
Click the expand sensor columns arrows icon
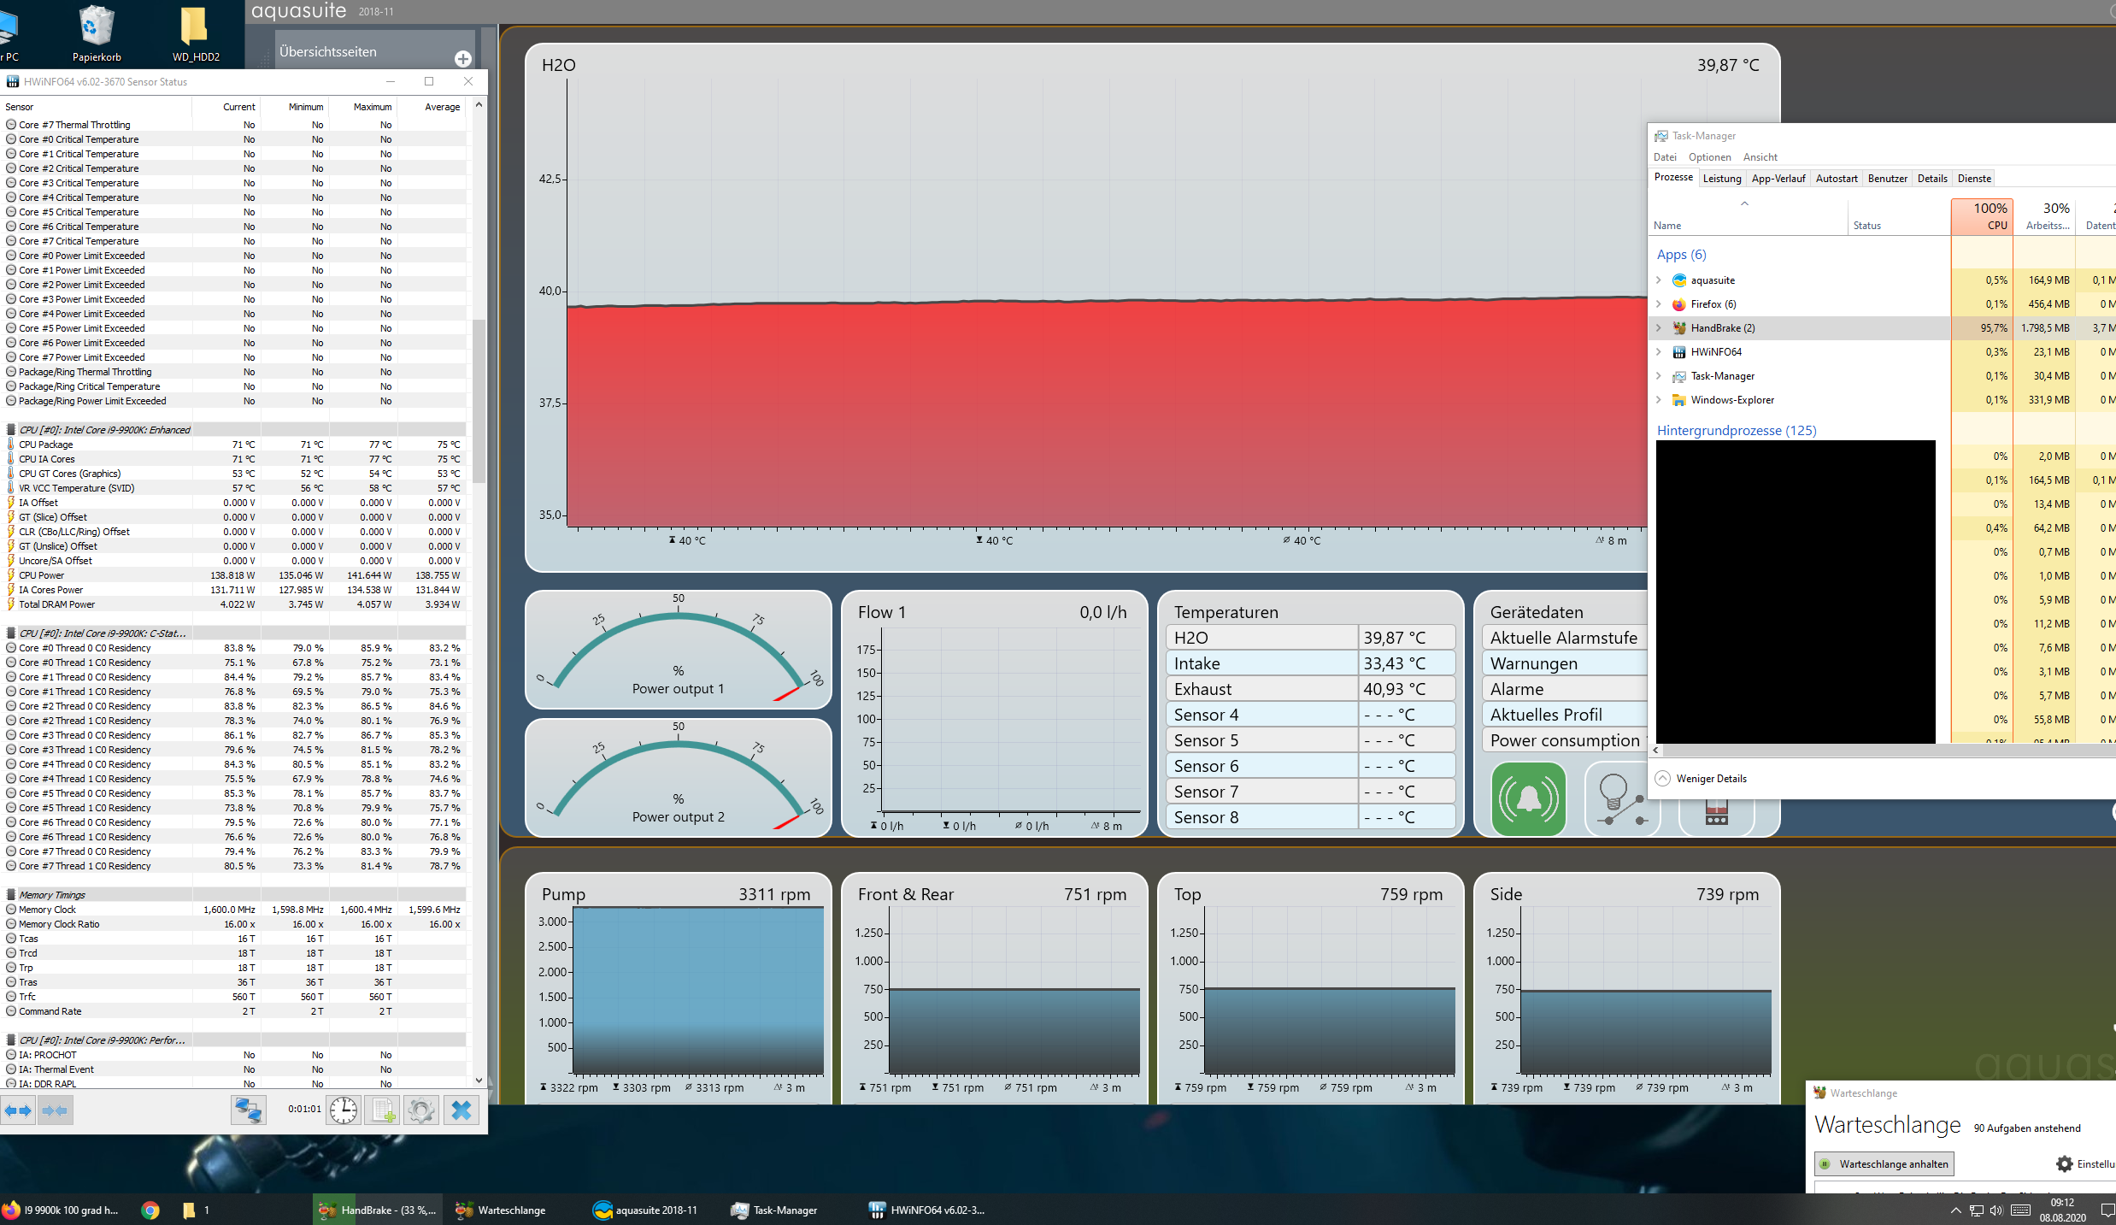[18, 1110]
